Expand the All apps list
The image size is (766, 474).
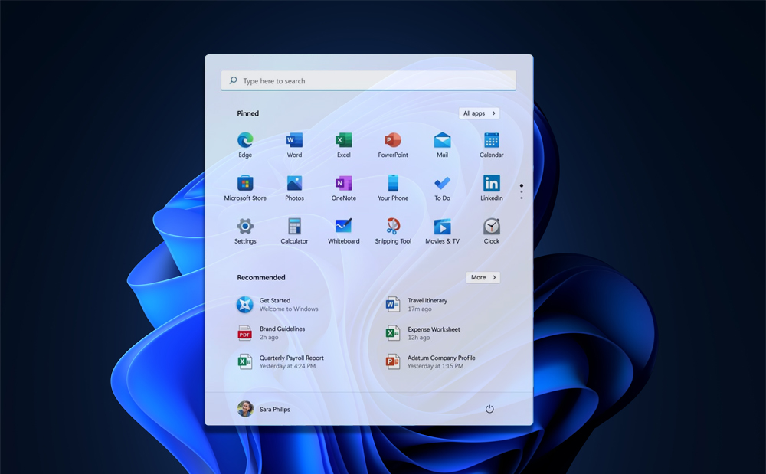[x=479, y=113]
